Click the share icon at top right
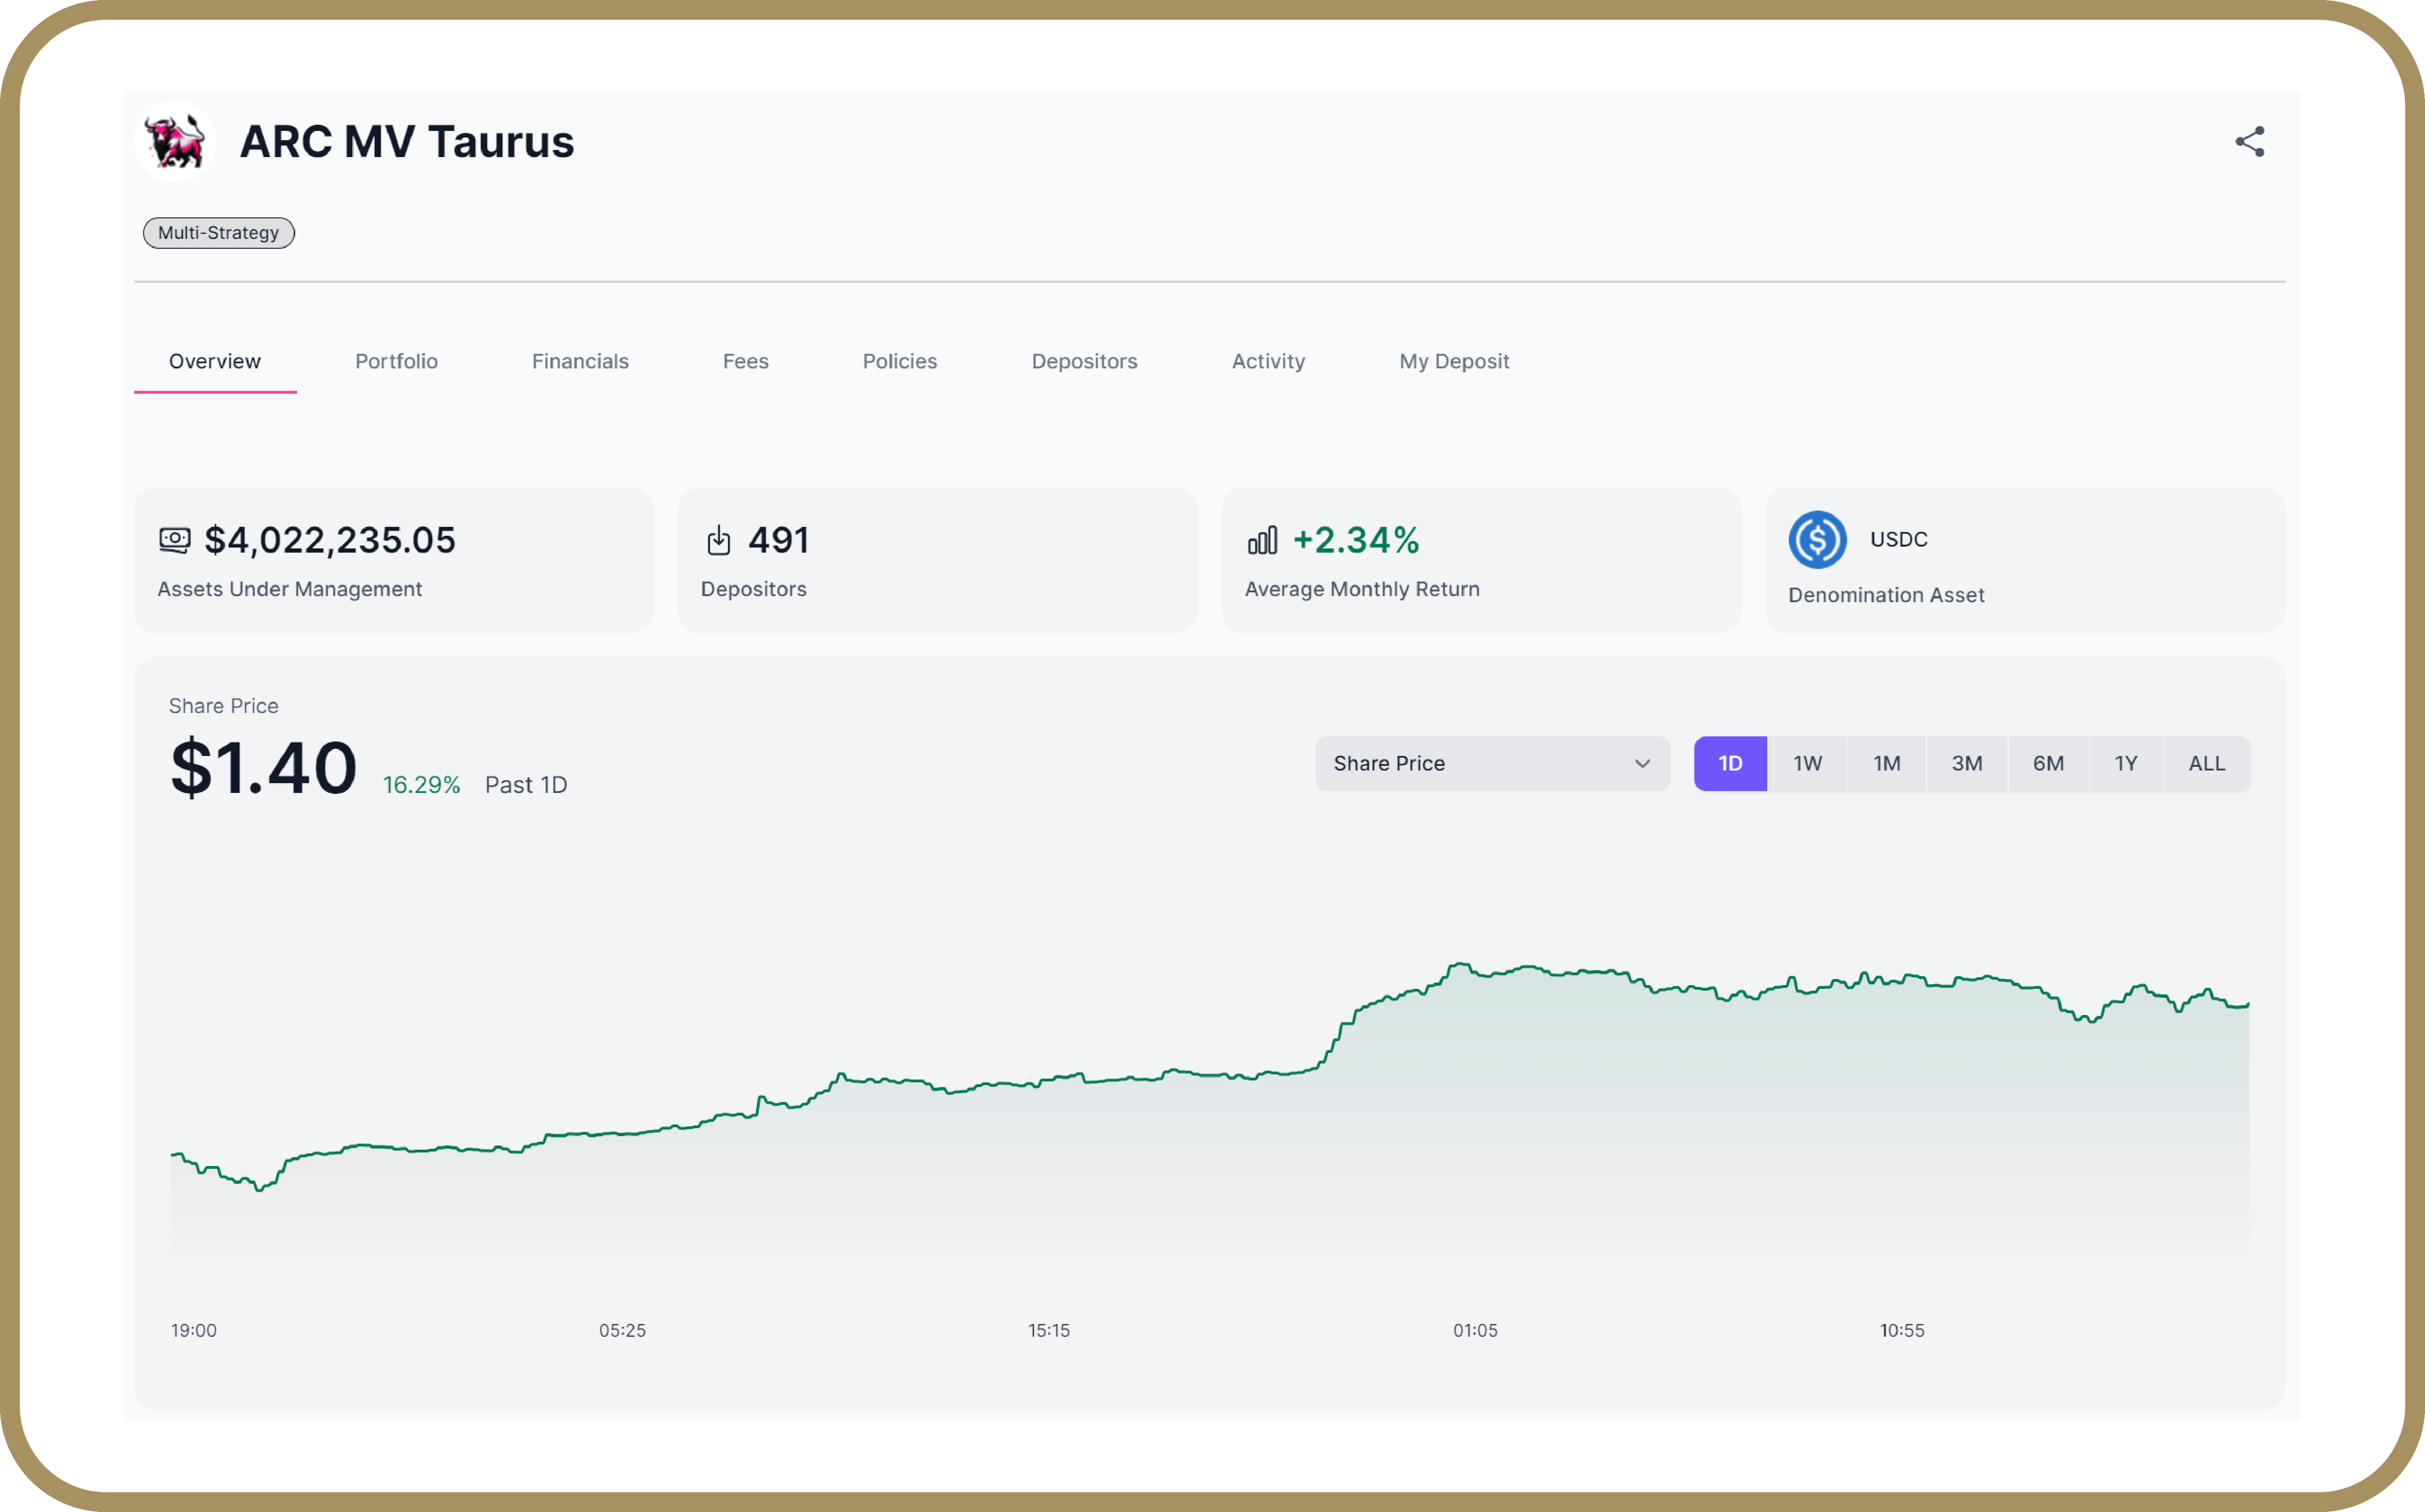The image size is (2425, 1512). (2249, 142)
